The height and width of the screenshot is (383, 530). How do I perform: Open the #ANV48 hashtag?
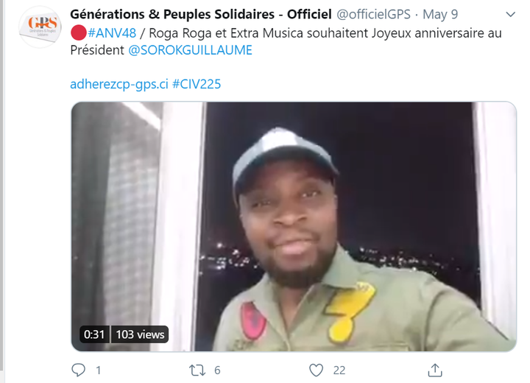[x=111, y=32]
